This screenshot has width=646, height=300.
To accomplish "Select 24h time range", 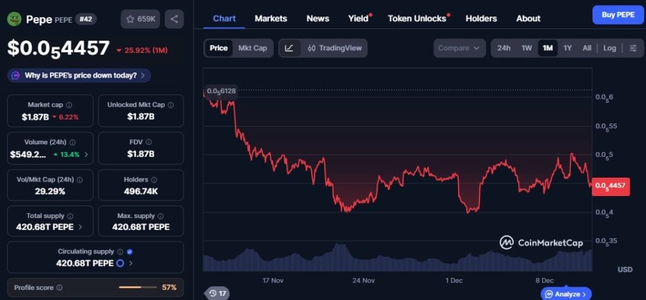I will coord(503,48).
